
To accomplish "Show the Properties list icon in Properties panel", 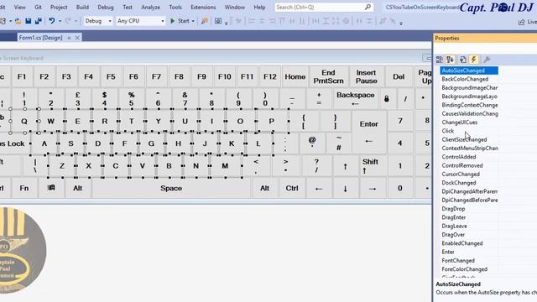I will click(462, 60).
